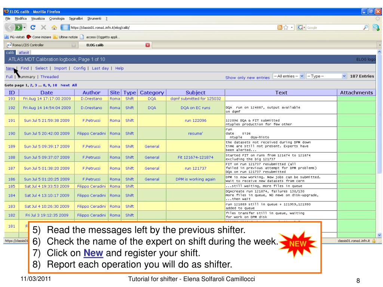This screenshot has height=287, width=383.
Task: Click scrollbar up arrow at top
Action: click(x=379, y=52)
